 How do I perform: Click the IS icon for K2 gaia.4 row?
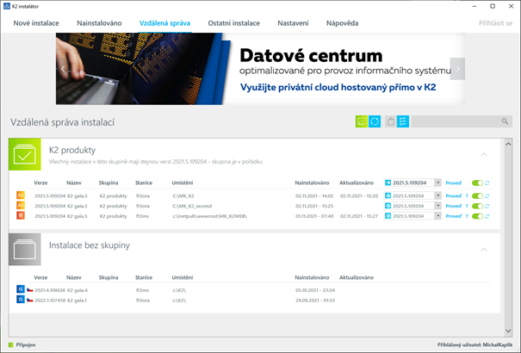[21, 289]
